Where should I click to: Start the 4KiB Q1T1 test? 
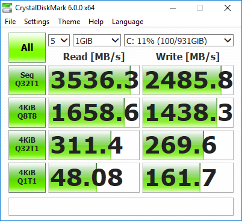(27, 178)
